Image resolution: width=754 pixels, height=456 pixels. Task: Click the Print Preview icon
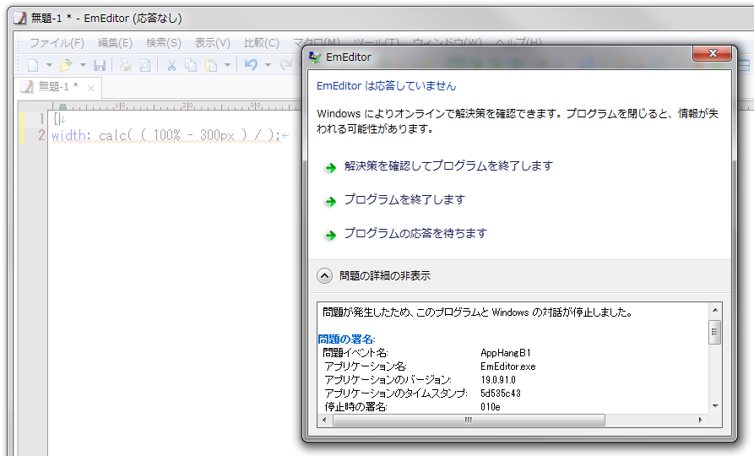click(144, 65)
